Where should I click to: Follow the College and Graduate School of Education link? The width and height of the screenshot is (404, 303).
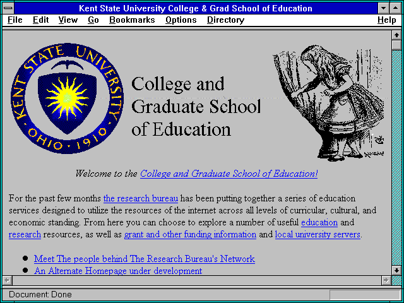point(229,174)
